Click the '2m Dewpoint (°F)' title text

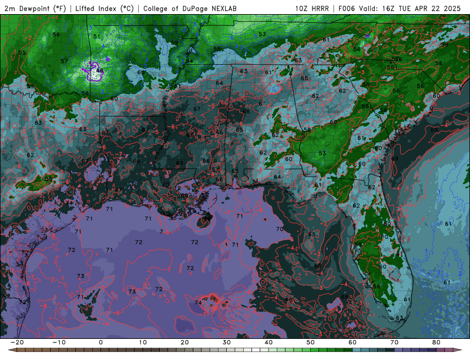(x=35, y=8)
